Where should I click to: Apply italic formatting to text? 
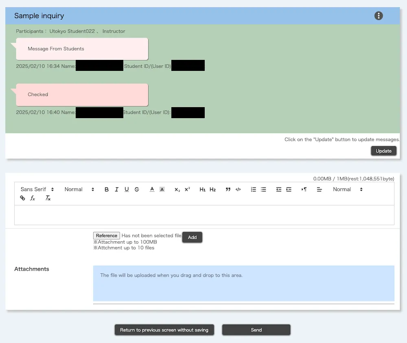click(x=116, y=189)
